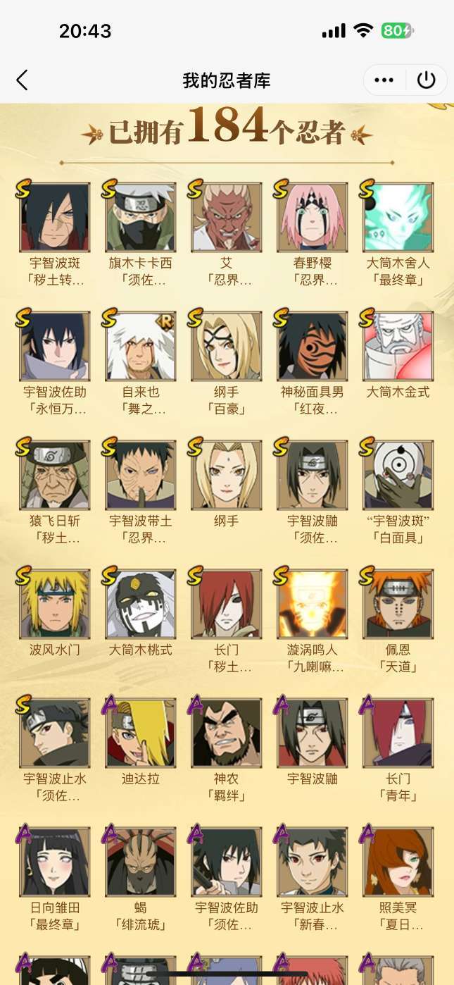Screen dimensions: 454x985
Task: Tap the power close mini-program icon
Action: 427,80
